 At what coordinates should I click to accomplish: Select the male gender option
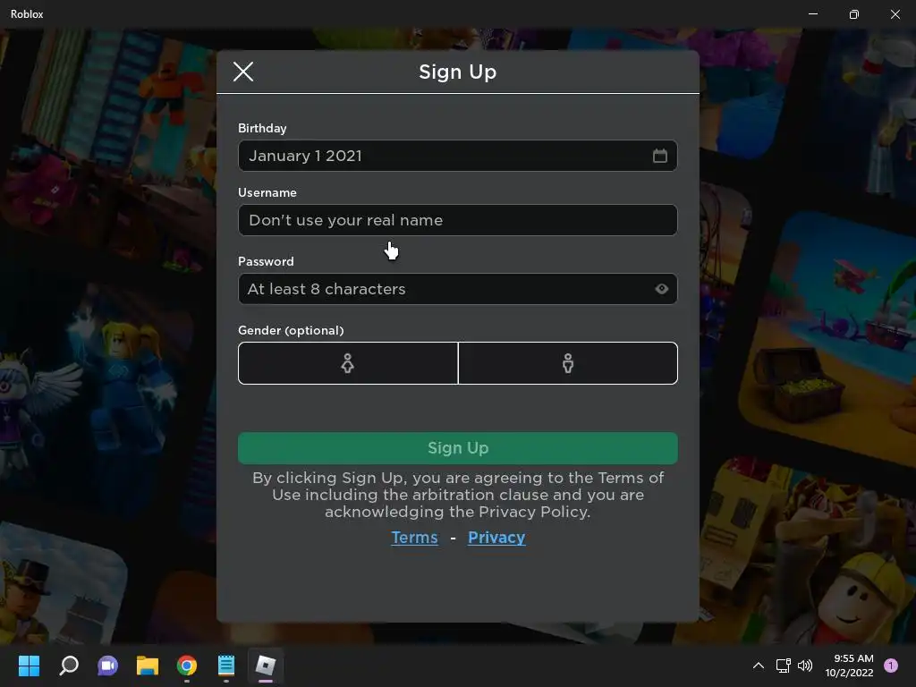coord(568,363)
